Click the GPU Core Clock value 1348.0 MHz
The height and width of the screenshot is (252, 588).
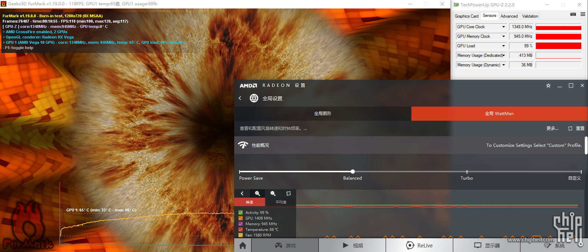(x=521, y=27)
